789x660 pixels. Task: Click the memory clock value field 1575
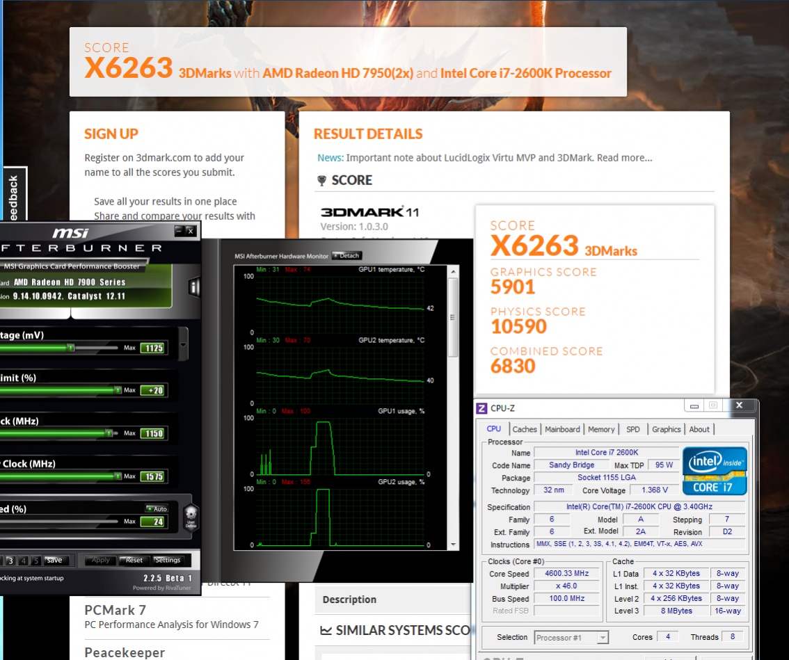[x=154, y=476]
